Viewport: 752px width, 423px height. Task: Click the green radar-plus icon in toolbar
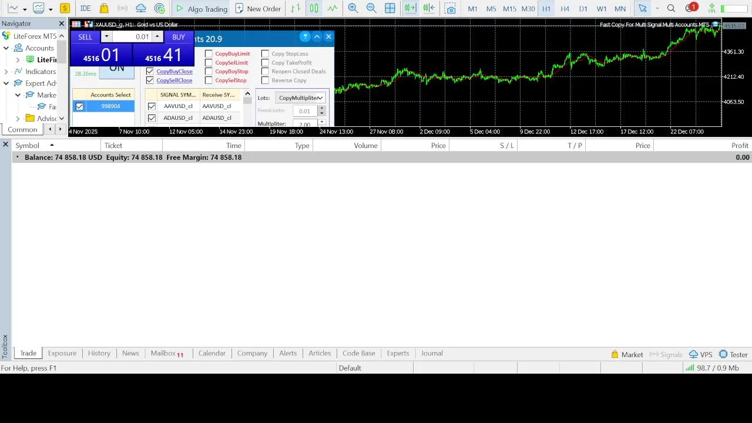[x=159, y=9]
